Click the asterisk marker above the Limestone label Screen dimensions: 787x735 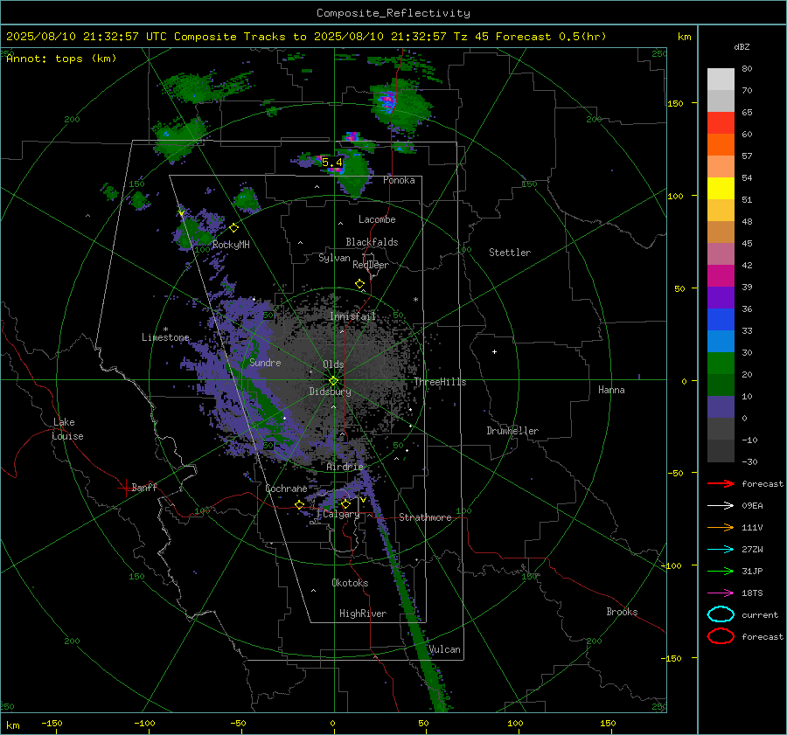pos(165,329)
